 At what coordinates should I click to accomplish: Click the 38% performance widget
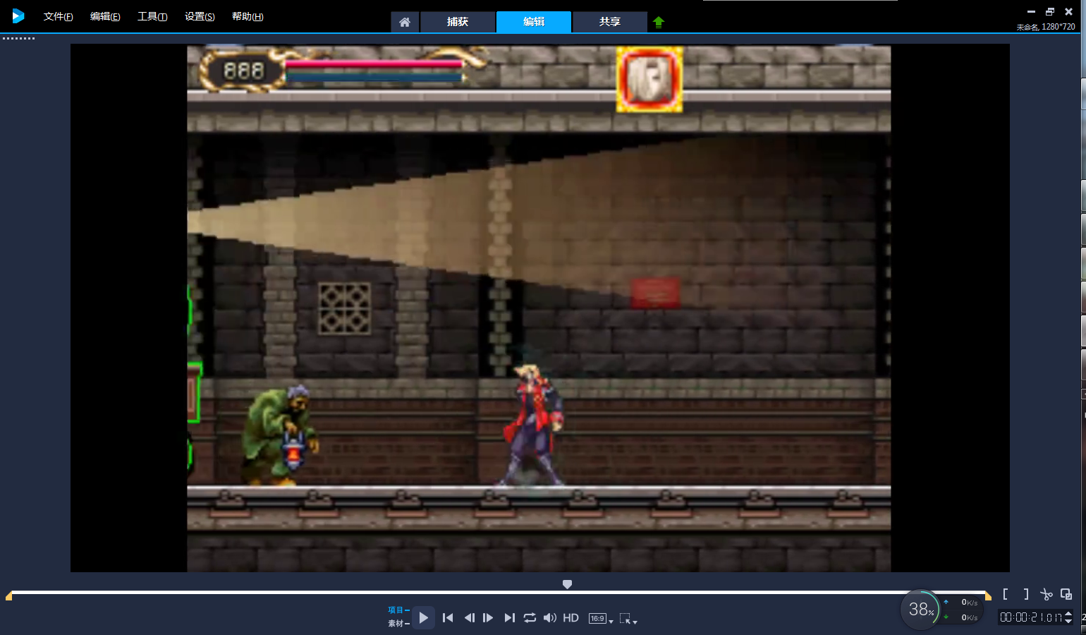(x=920, y=609)
